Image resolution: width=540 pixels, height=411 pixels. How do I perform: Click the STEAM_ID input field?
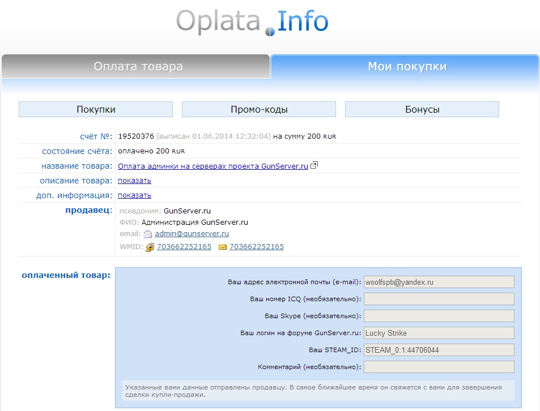point(439,350)
